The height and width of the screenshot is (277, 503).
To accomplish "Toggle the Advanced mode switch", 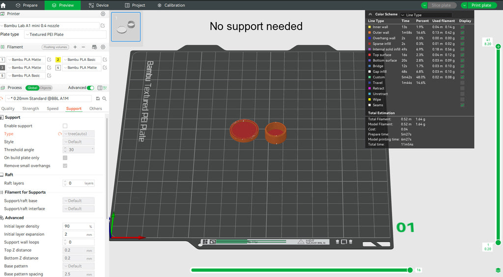I will pyautogui.click(x=90, y=88).
